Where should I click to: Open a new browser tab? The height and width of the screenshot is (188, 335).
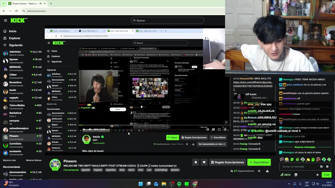click(51, 3)
